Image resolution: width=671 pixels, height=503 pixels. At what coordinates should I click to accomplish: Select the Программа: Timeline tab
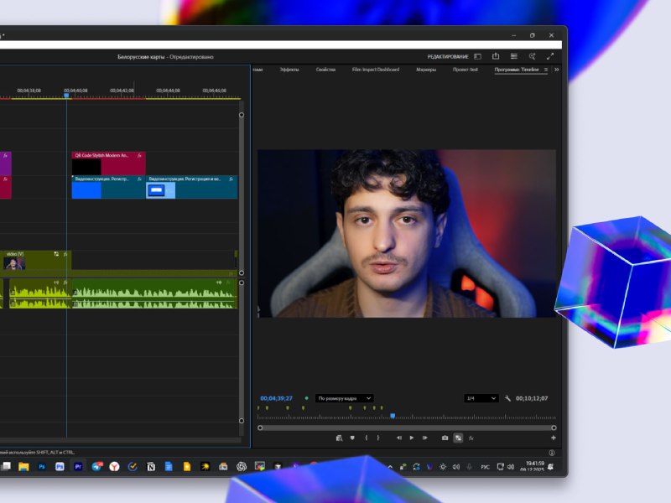[x=517, y=70]
